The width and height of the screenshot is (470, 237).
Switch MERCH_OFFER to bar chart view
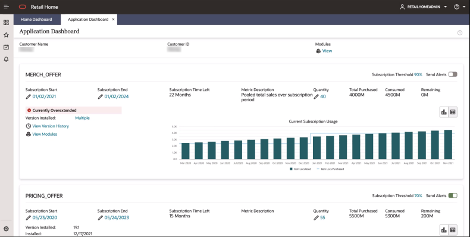pos(444,112)
